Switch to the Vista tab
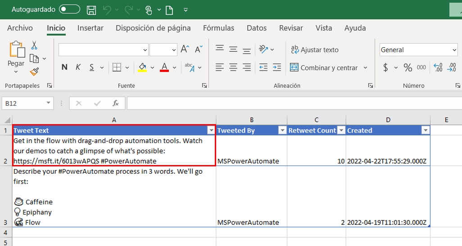The image size is (462, 246). 323,28
